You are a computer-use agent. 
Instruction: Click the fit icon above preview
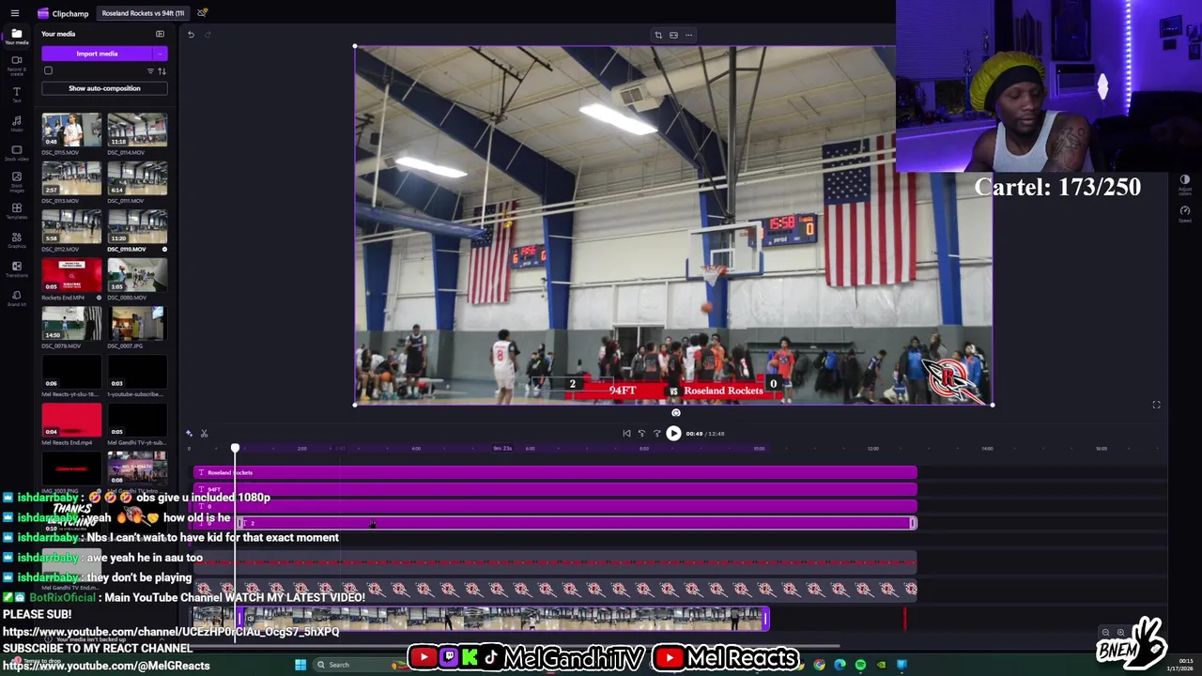click(x=673, y=35)
